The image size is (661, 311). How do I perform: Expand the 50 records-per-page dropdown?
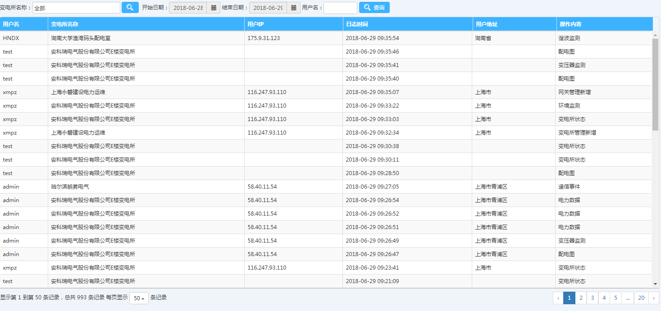pyautogui.click(x=139, y=298)
